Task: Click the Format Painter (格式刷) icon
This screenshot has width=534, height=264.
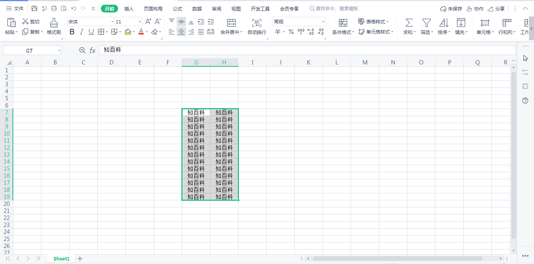Action: click(54, 23)
